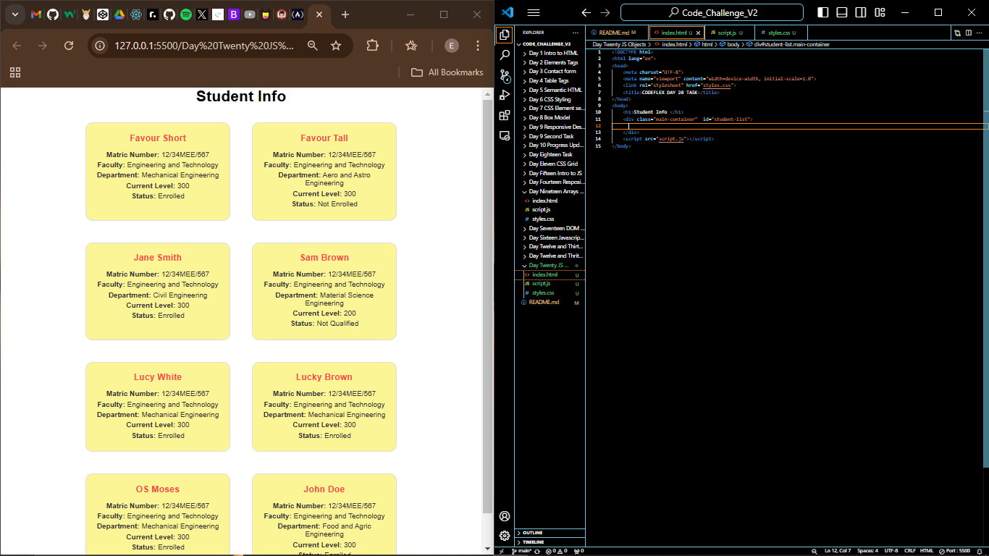Click the browser address bar URL

click(203, 46)
